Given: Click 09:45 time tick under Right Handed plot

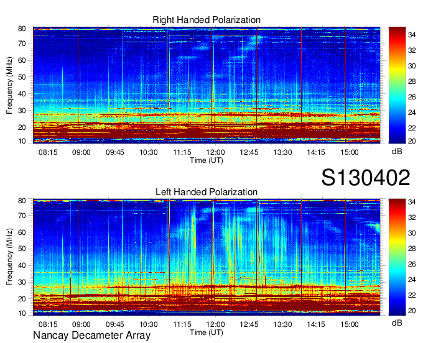Looking at the screenshot, I should (115, 152).
